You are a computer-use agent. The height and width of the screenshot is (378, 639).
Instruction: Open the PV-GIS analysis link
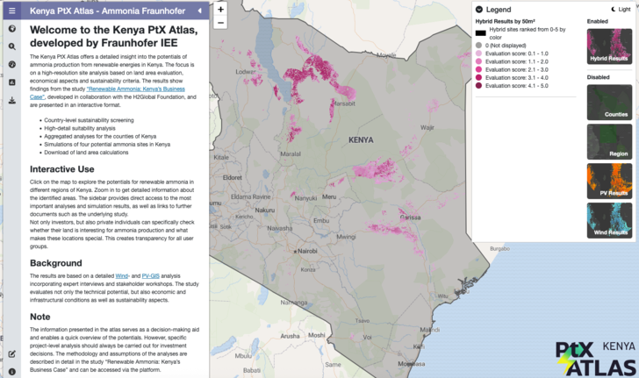coord(150,275)
